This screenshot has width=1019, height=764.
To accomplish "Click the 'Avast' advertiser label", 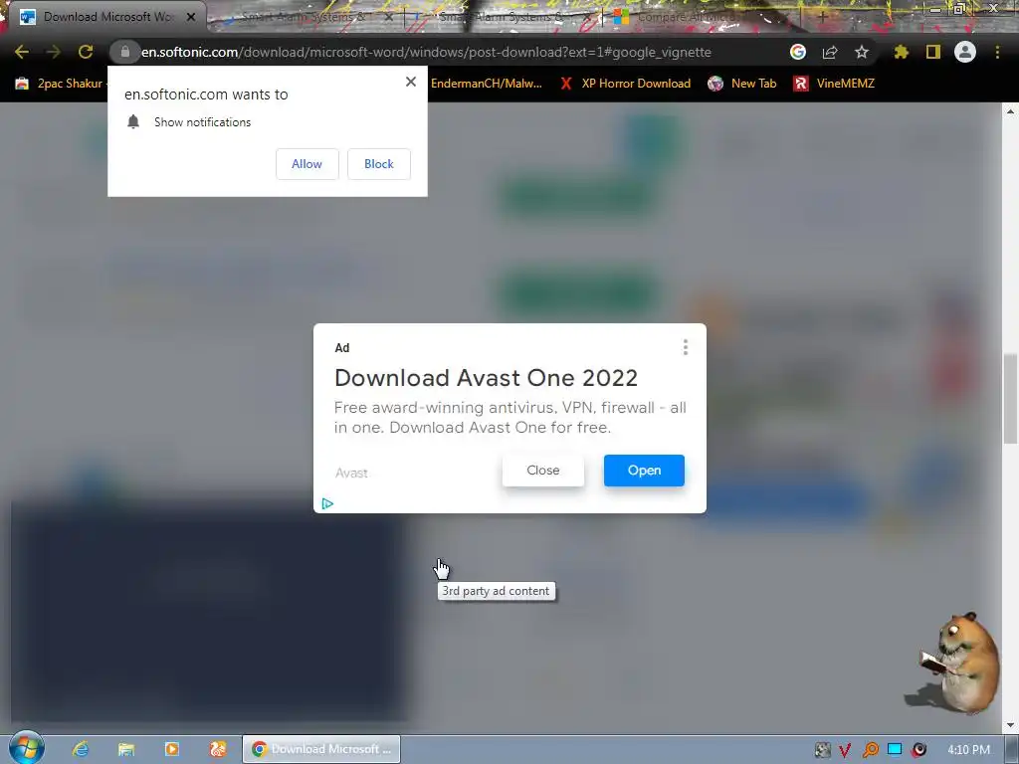I will (351, 473).
